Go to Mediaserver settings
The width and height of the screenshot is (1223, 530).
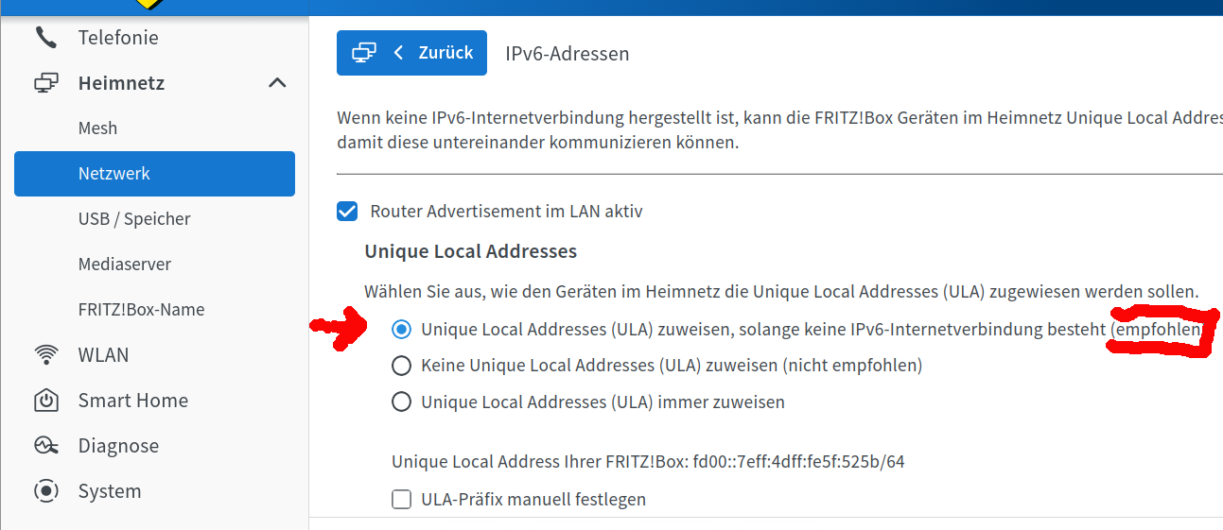124,265
